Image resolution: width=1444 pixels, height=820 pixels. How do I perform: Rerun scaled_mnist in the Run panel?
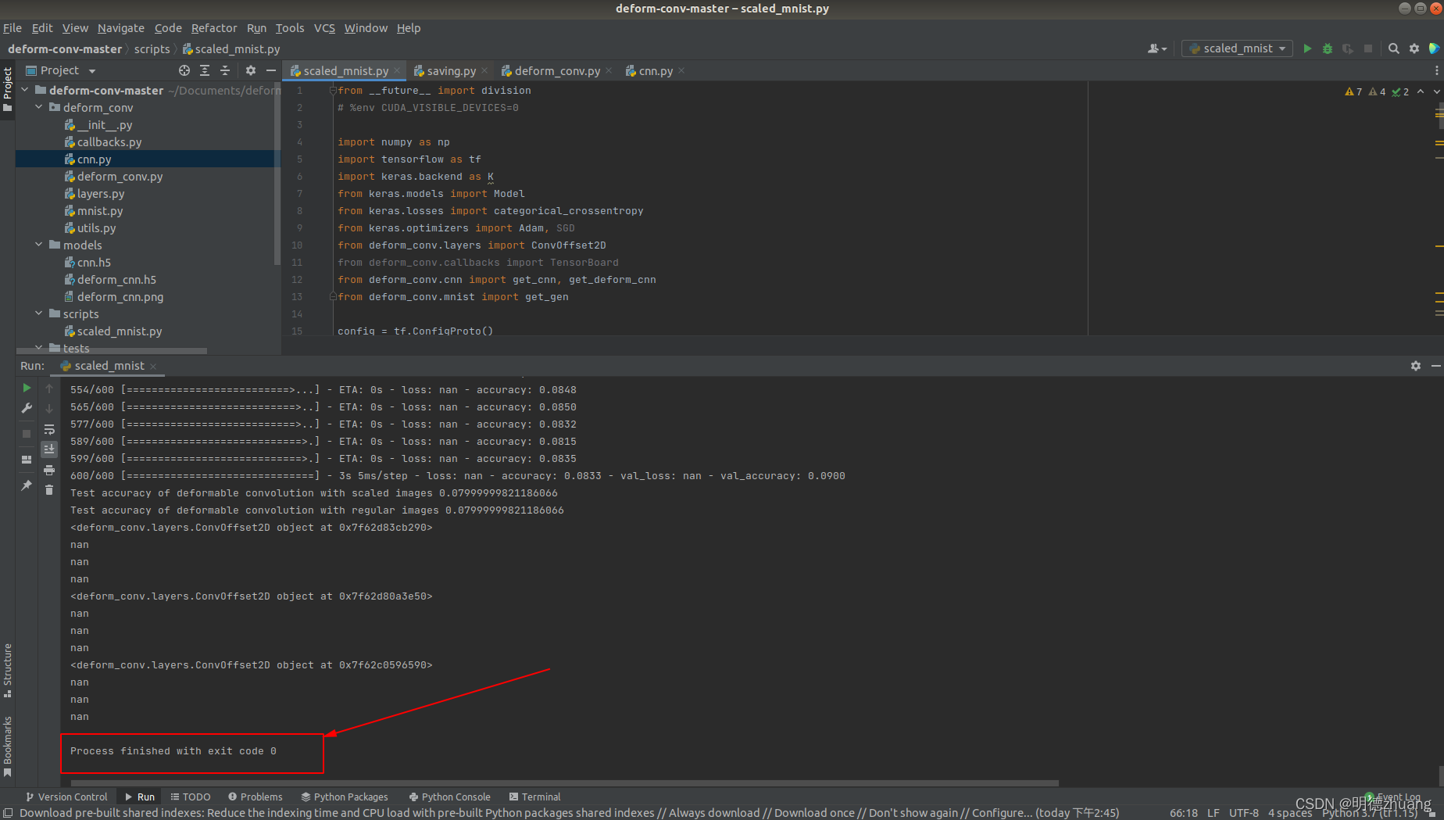pyautogui.click(x=27, y=388)
